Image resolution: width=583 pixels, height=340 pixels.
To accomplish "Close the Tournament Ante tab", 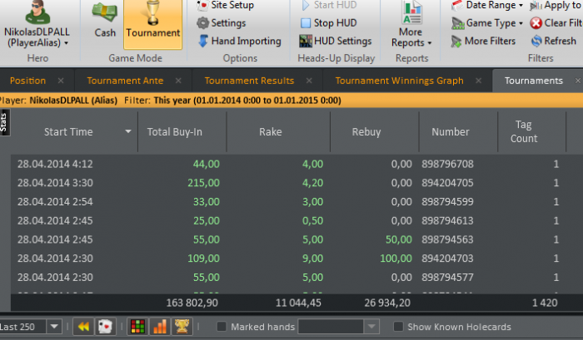I will point(178,81).
